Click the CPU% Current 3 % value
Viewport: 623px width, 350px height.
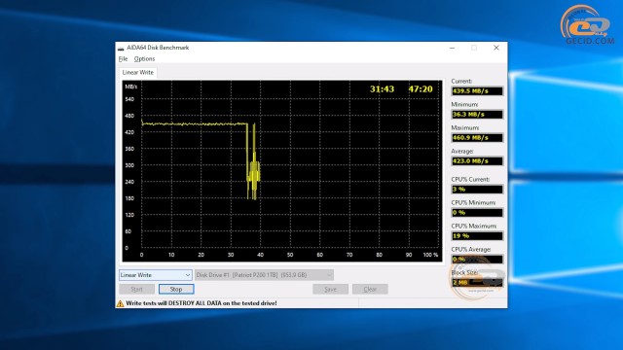click(477, 190)
